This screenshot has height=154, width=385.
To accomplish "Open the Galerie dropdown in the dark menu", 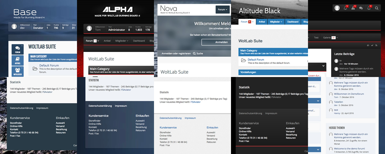I will pyautogui.click(x=329, y=38).
